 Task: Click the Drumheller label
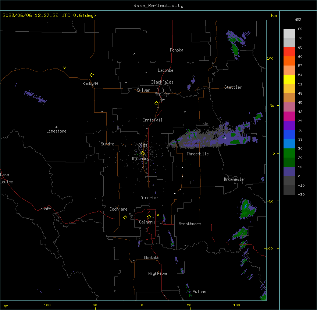tap(235, 179)
